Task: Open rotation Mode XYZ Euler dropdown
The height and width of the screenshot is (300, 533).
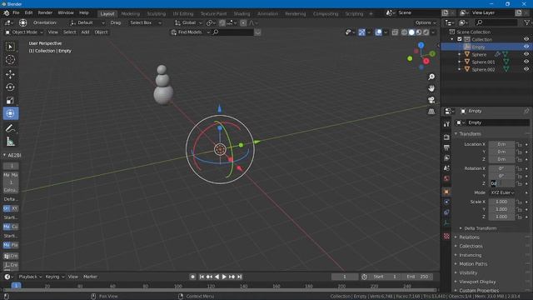Action: [502, 192]
